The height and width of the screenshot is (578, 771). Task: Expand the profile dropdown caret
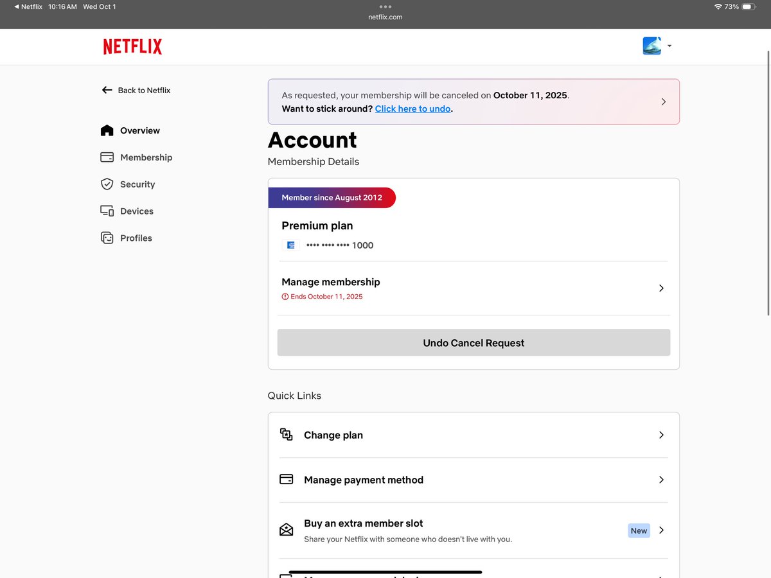[669, 46]
